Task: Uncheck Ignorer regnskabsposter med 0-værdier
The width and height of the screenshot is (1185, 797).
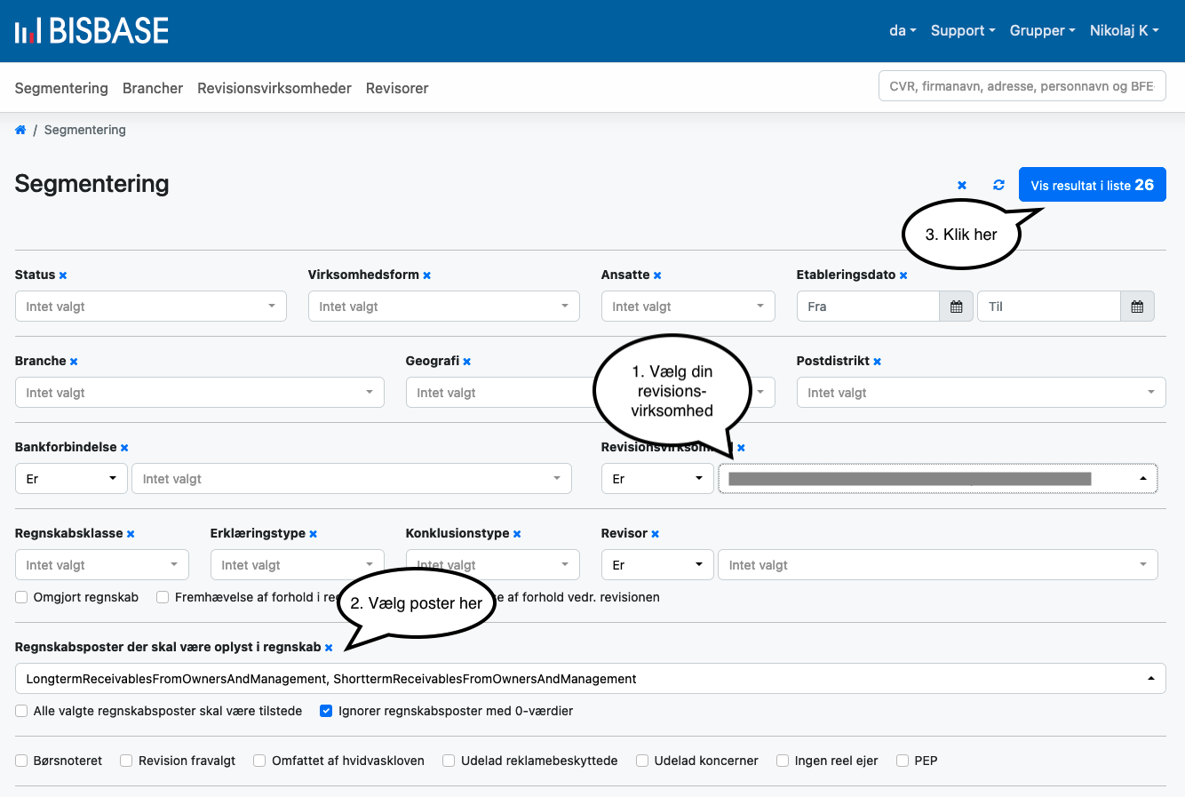Action: pyautogui.click(x=326, y=711)
